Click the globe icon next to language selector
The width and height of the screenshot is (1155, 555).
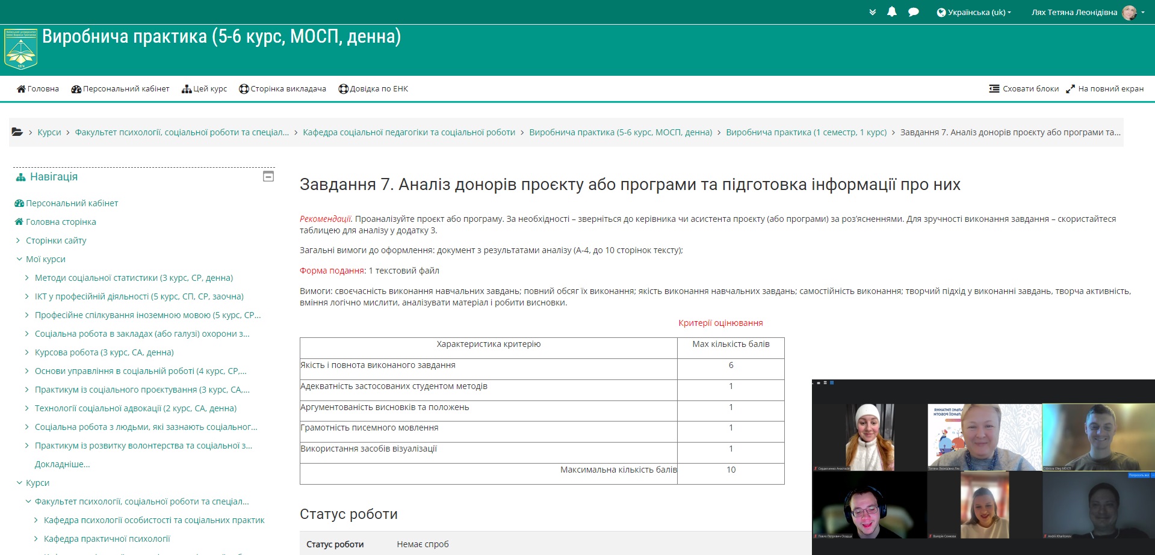tap(941, 11)
